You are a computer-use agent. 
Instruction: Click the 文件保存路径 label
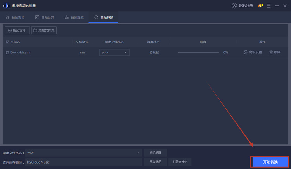pos(12,162)
